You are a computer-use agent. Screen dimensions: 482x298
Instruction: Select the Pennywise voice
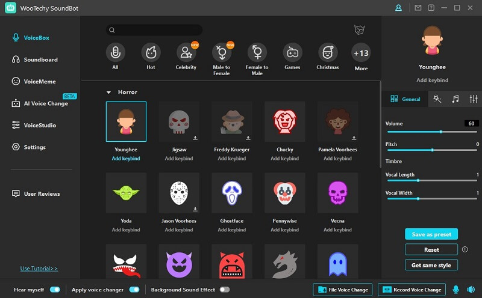point(284,193)
